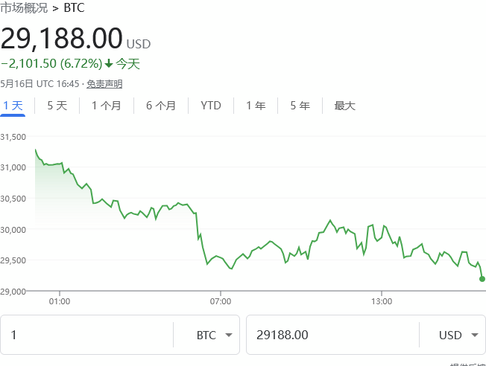Open the 1 个月 chart tab
The width and height of the screenshot is (486, 366).
point(106,106)
